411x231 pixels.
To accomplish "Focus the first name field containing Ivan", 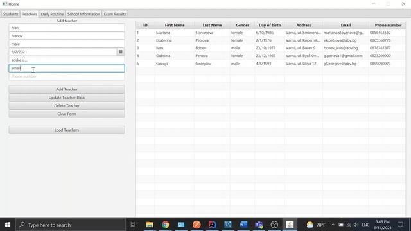I will click(x=67, y=28).
